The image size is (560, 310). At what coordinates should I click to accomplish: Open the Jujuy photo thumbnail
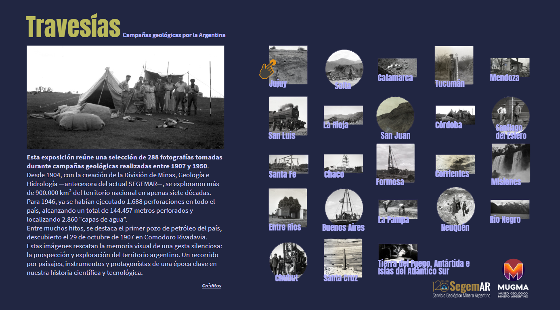coord(288,65)
